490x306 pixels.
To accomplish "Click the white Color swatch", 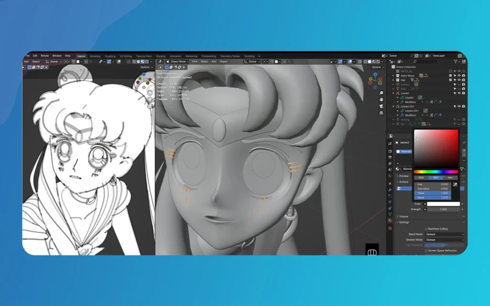I will (x=444, y=204).
